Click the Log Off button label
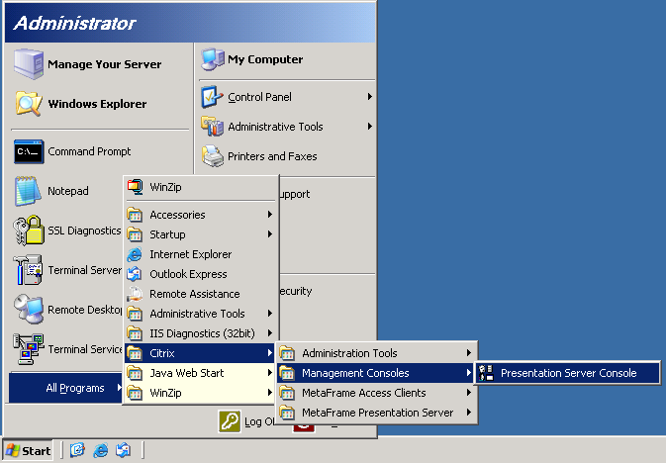This screenshot has height=463, width=666. click(259, 421)
